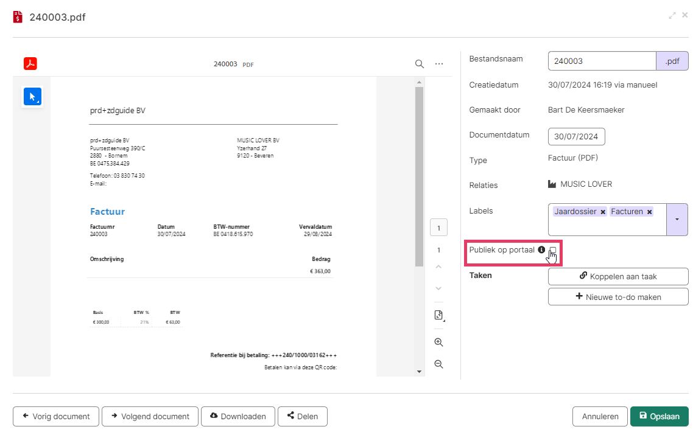
Task: Go to previous page with up chevron
Action: click(x=438, y=266)
